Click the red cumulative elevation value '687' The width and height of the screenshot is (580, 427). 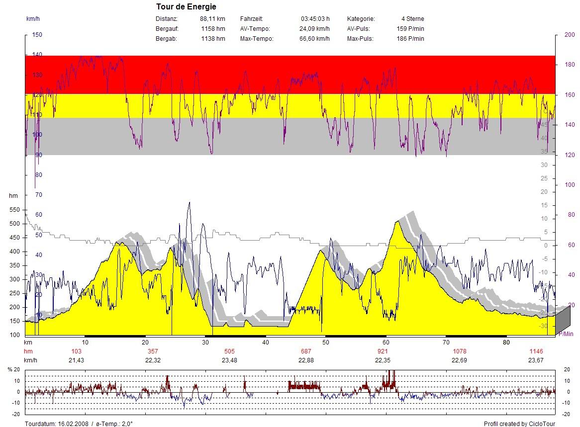(306, 351)
